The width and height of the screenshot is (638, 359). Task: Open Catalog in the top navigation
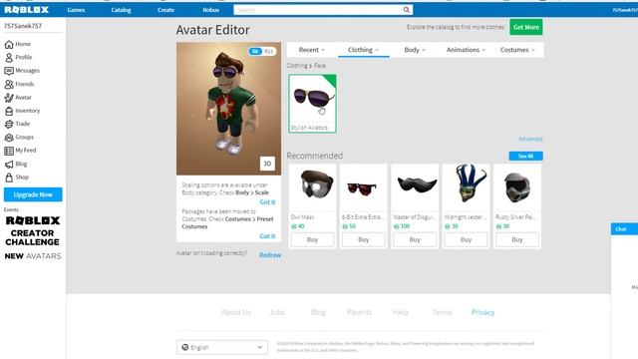(122, 10)
